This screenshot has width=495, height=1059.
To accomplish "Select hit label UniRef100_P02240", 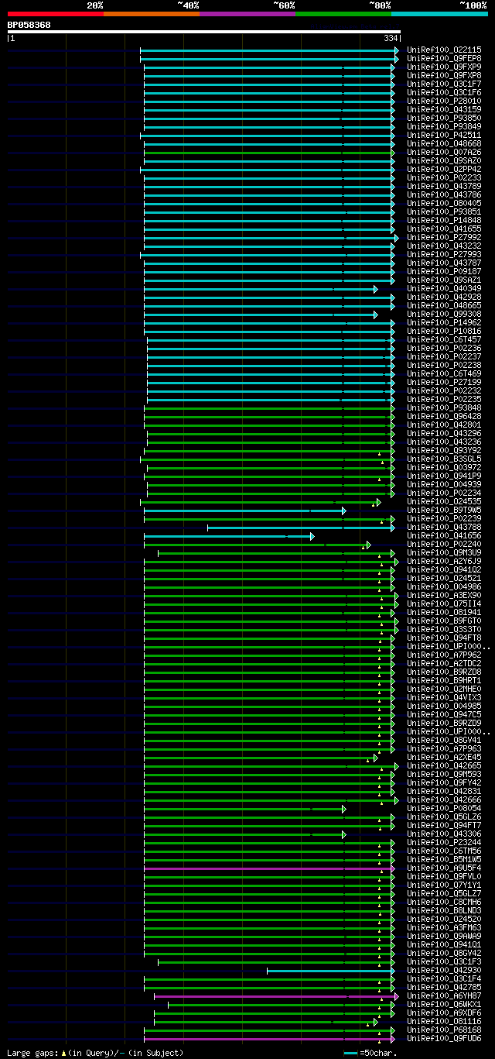I will tap(444, 544).
